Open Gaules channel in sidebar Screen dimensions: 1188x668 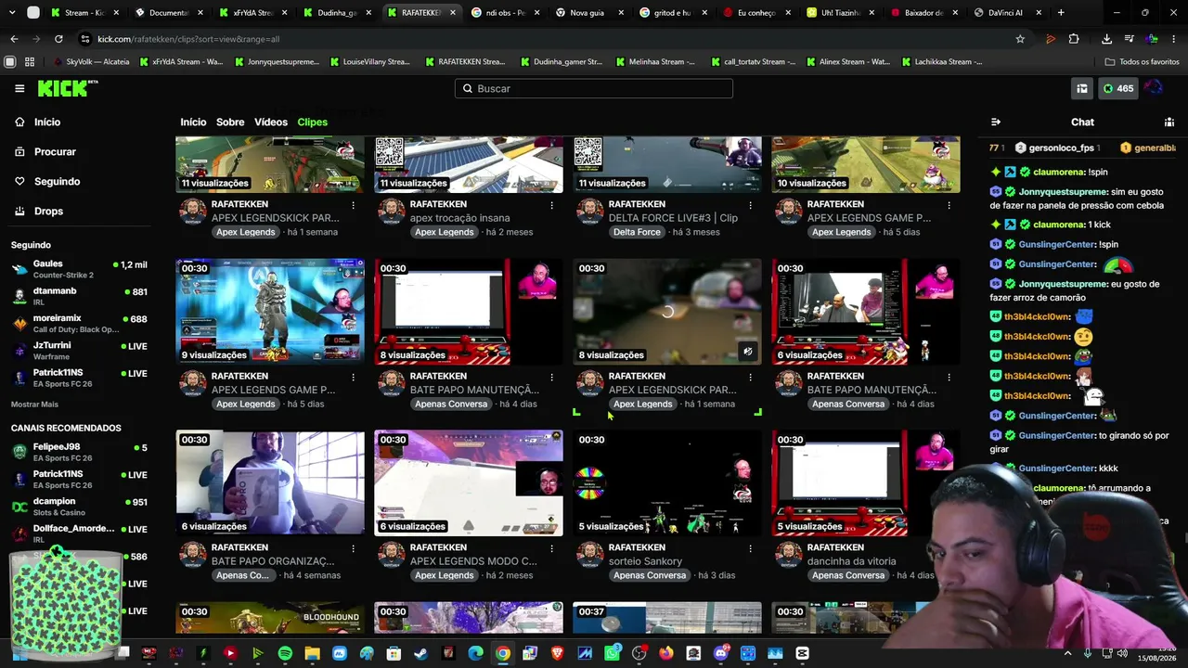pos(79,269)
